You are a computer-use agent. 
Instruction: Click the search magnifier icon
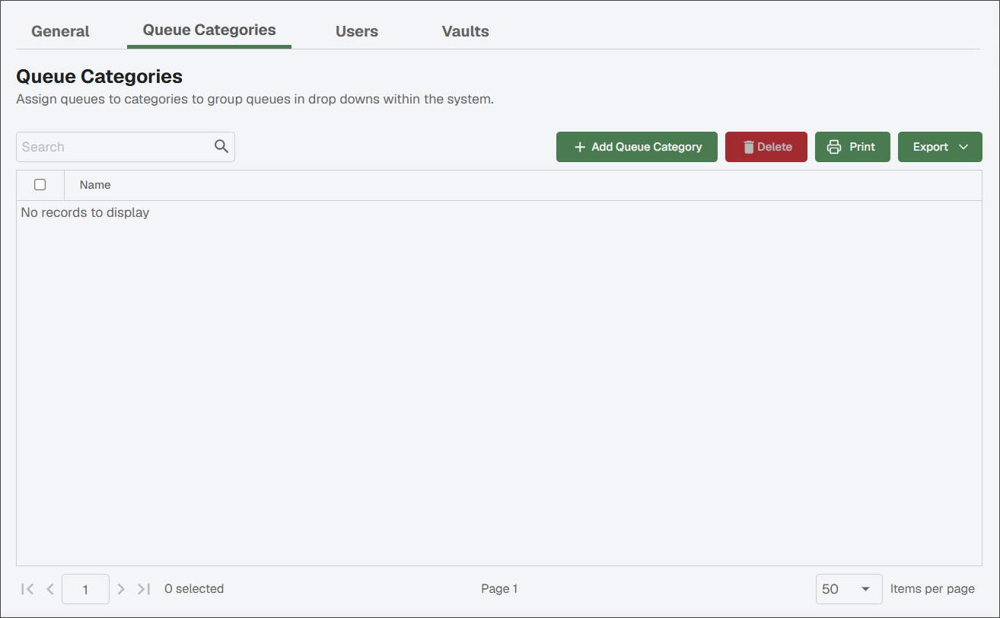click(221, 147)
